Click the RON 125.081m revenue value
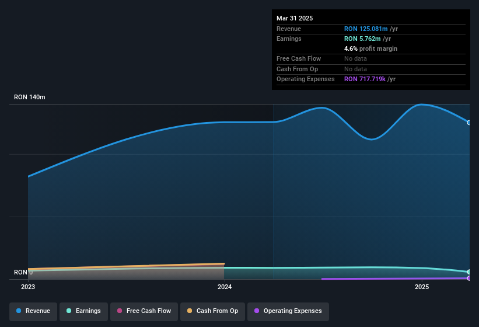Screen dimensions: 479x327 pyautogui.click(x=366, y=29)
